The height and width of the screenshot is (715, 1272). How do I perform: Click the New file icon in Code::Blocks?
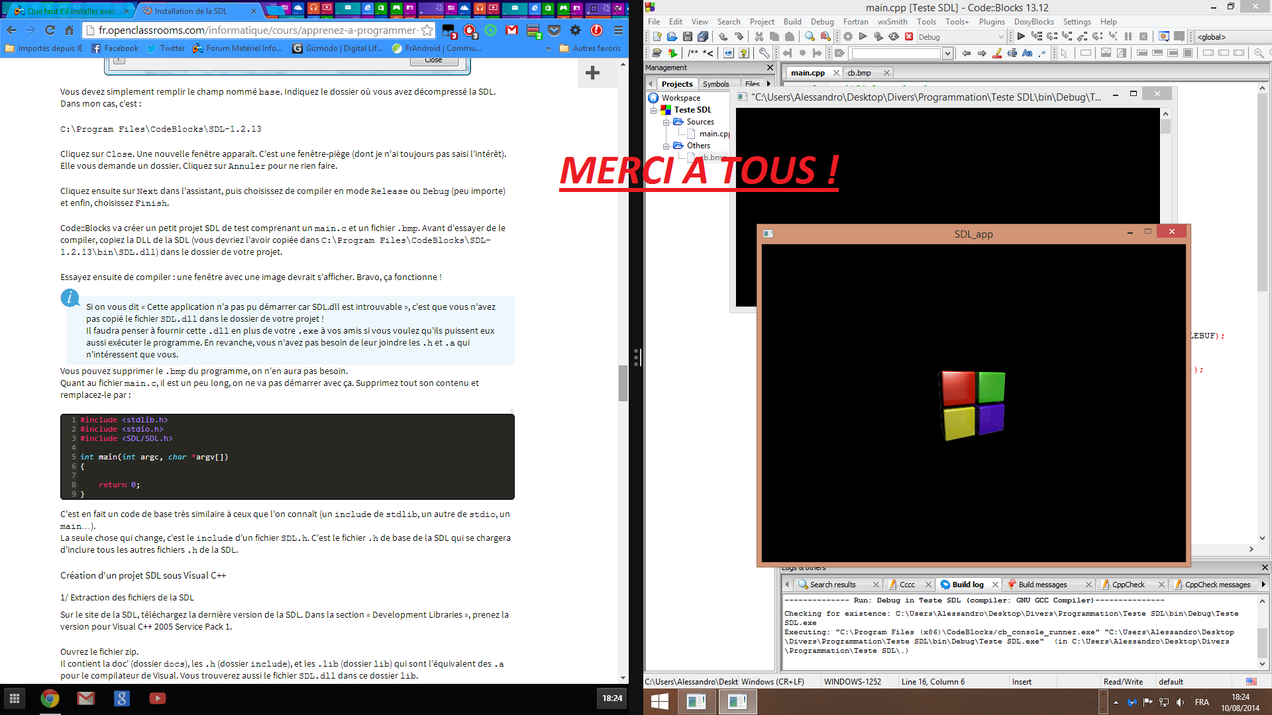point(657,36)
